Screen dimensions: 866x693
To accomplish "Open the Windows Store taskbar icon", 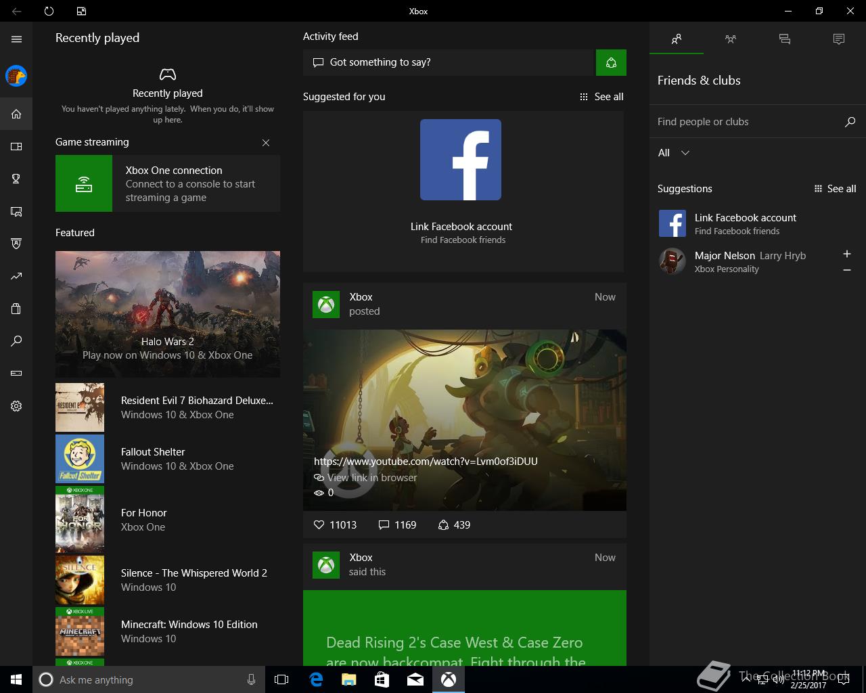I will [382, 679].
